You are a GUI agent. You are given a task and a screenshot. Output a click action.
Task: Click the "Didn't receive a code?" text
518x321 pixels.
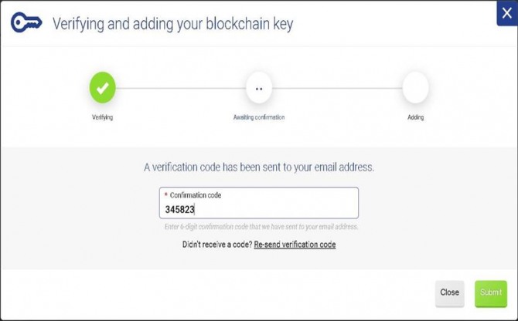[x=217, y=245]
